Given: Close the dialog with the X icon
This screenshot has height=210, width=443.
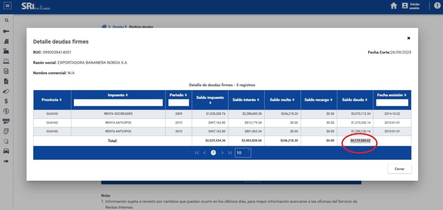Looking at the screenshot, I should click(x=408, y=38).
